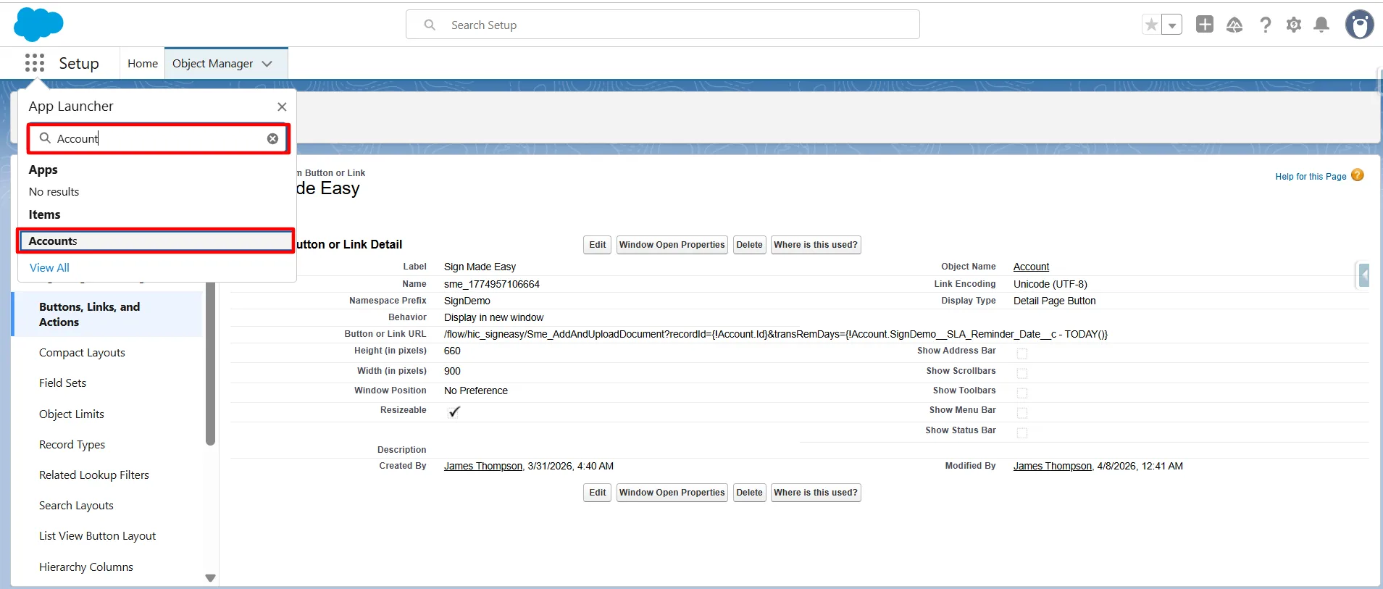Open the App Launcher grid icon

point(34,63)
